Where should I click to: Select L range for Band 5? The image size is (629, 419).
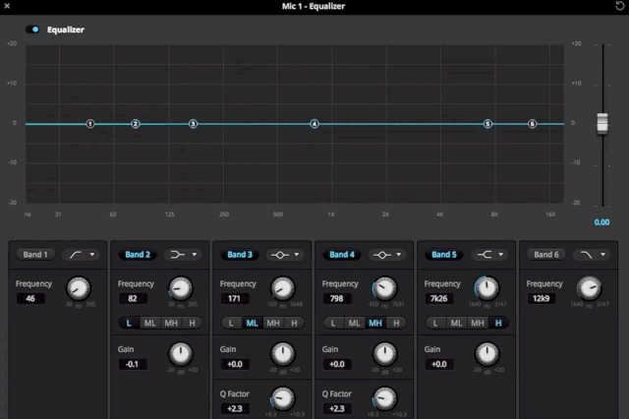tap(435, 323)
